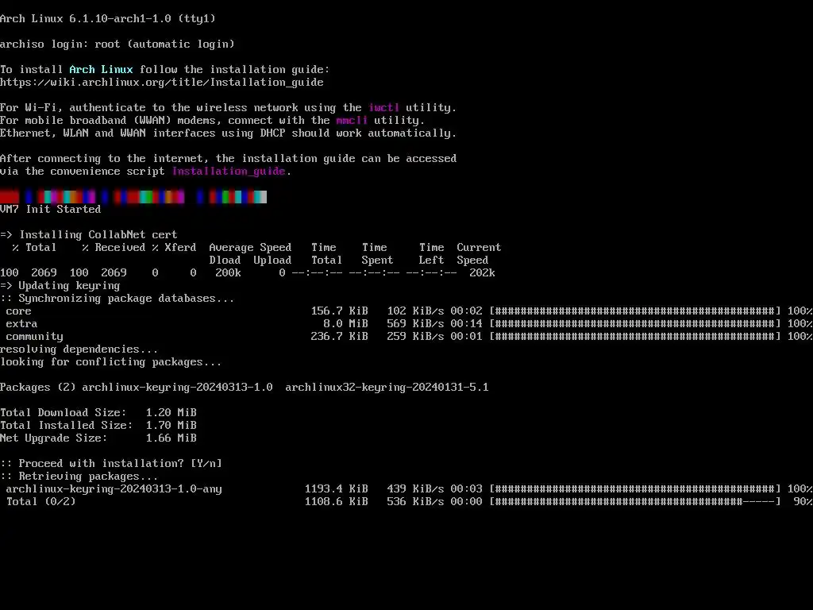The image size is (813, 610).
Task: Click the 8.0 MiB size value
Action: [346, 324]
